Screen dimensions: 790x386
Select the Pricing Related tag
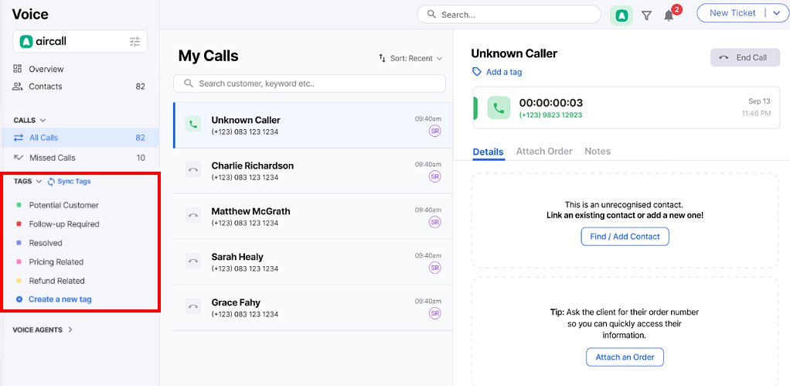[x=56, y=262]
